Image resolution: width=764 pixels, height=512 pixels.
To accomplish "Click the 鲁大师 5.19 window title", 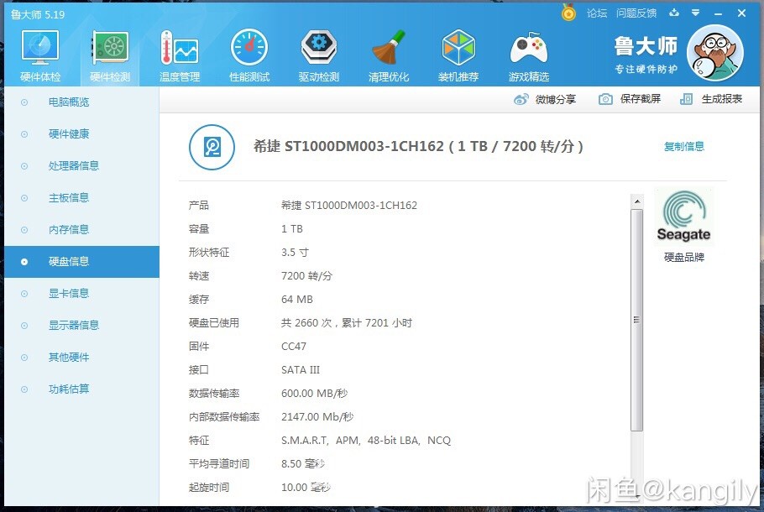I will point(38,14).
